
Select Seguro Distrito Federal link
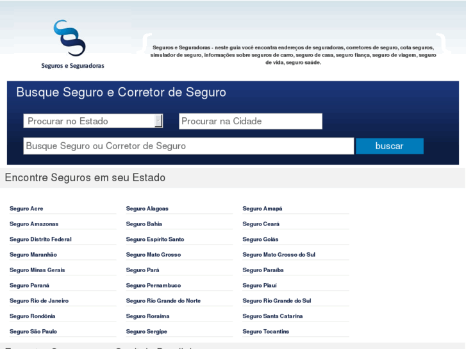(41, 239)
